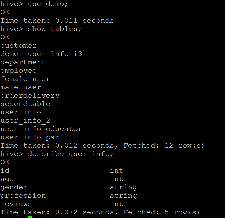Click the 'reviews' column row
The width and height of the screenshot is (225, 218).
point(62,204)
